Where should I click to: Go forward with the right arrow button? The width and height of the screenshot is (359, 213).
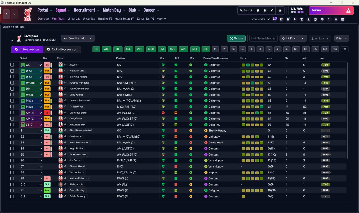point(14,14)
